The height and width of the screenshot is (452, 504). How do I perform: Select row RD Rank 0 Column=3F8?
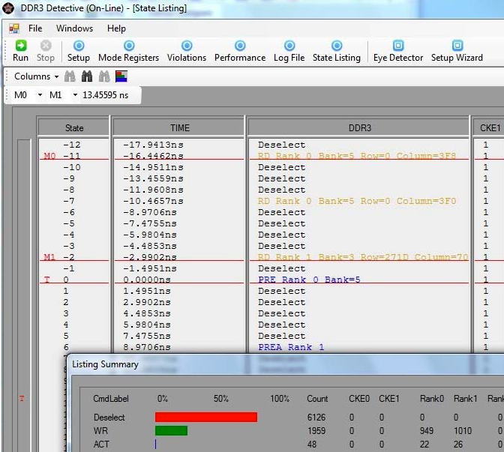pyautogui.click(x=357, y=156)
